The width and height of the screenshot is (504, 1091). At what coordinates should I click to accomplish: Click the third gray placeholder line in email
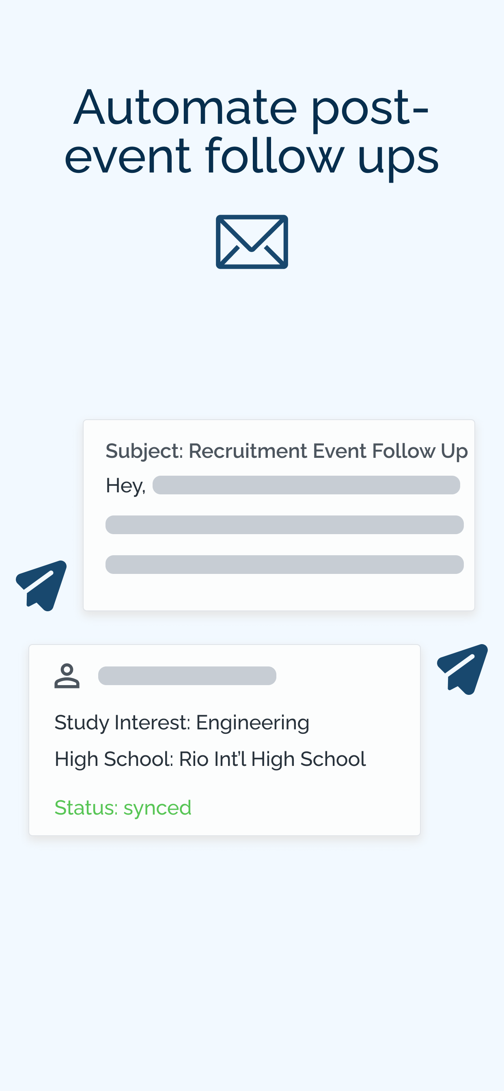coord(284,565)
